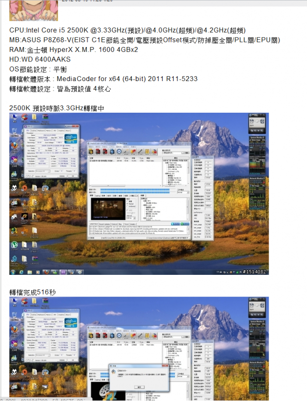Click the small slider beside the video preview

coord(131,213)
